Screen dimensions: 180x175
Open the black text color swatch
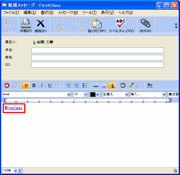pos(94,95)
